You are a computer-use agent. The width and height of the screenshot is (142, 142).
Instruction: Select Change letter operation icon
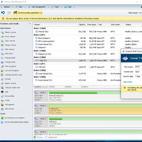pos(2,62)
